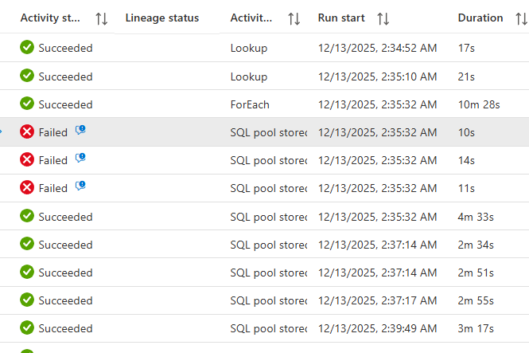This screenshot has height=353, width=529.
Task: Click the Run start column header label
Action: tap(343, 18)
